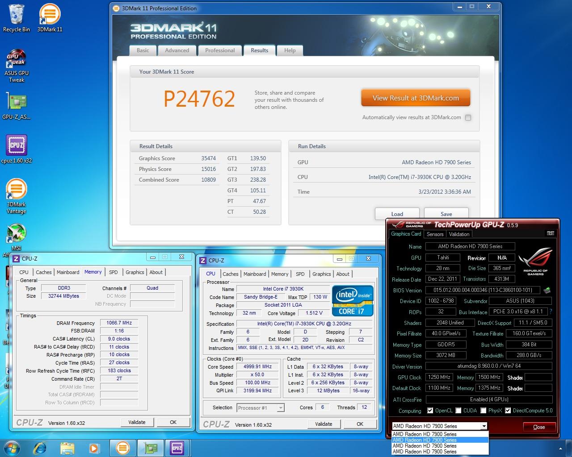
Task: Open the cpuz 1.60 x32 desktop icon
Action: pos(17,150)
